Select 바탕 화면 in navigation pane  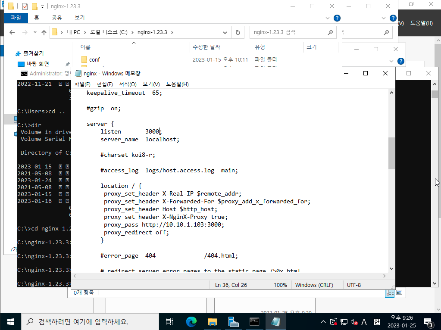coord(38,64)
